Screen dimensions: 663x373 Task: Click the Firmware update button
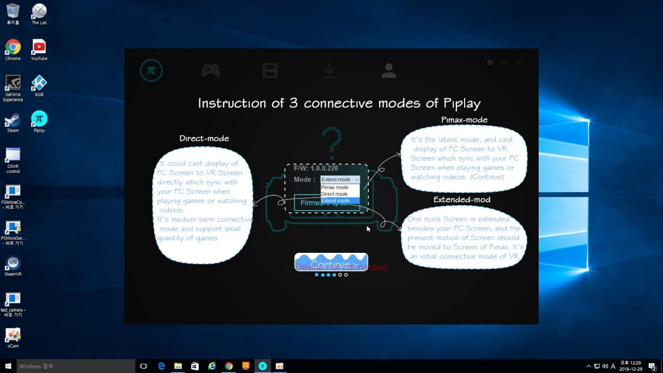click(327, 203)
